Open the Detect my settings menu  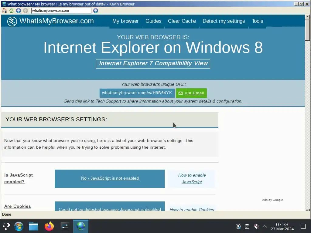coord(224,21)
